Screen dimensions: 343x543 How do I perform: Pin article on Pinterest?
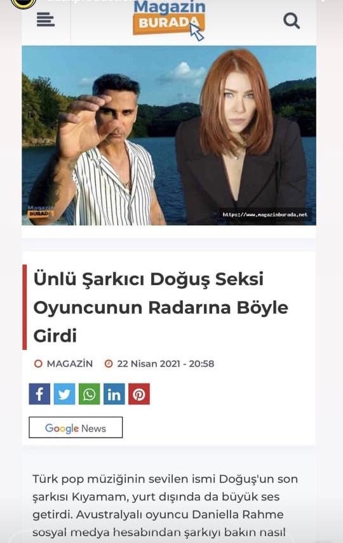(139, 394)
